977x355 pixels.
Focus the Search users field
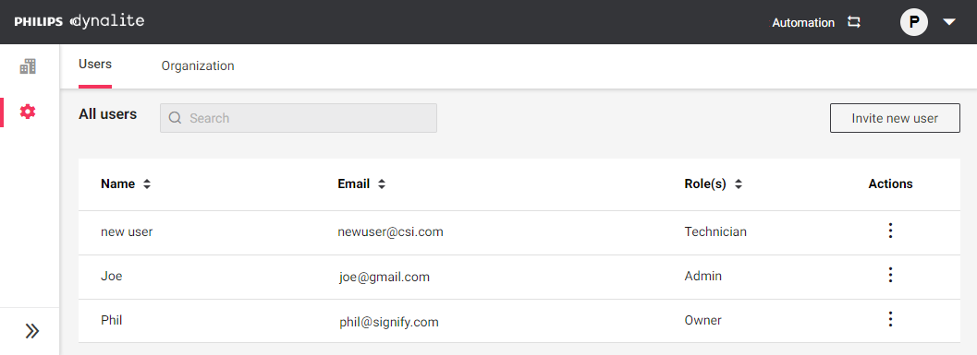pyautogui.click(x=299, y=118)
